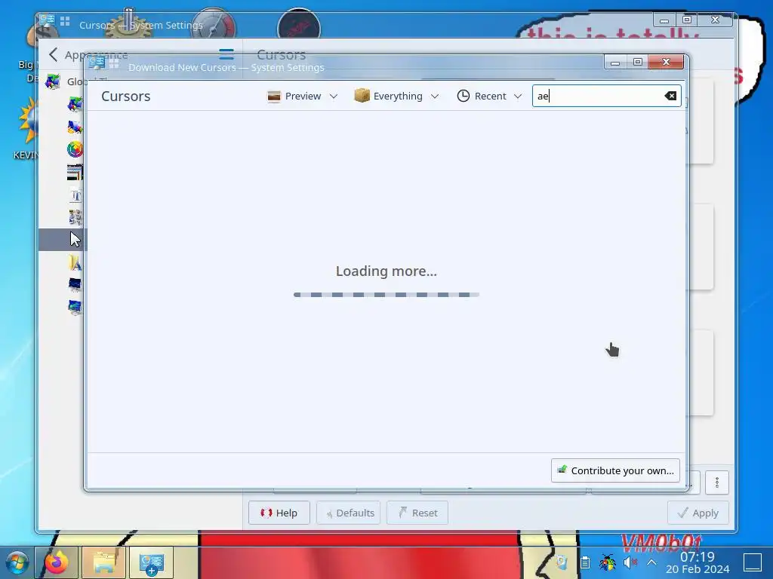Open the Preview view mode dropdown
The image size is (773, 579).
click(x=302, y=96)
